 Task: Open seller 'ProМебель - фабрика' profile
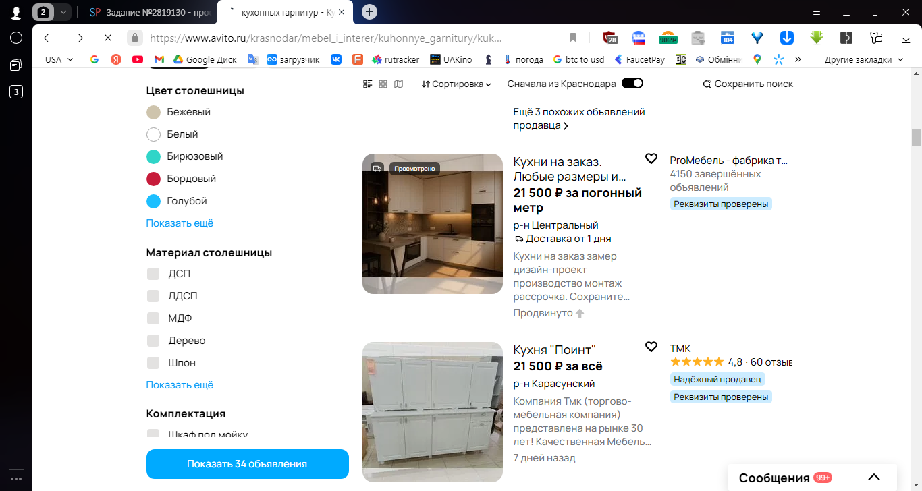coord(728,161)
